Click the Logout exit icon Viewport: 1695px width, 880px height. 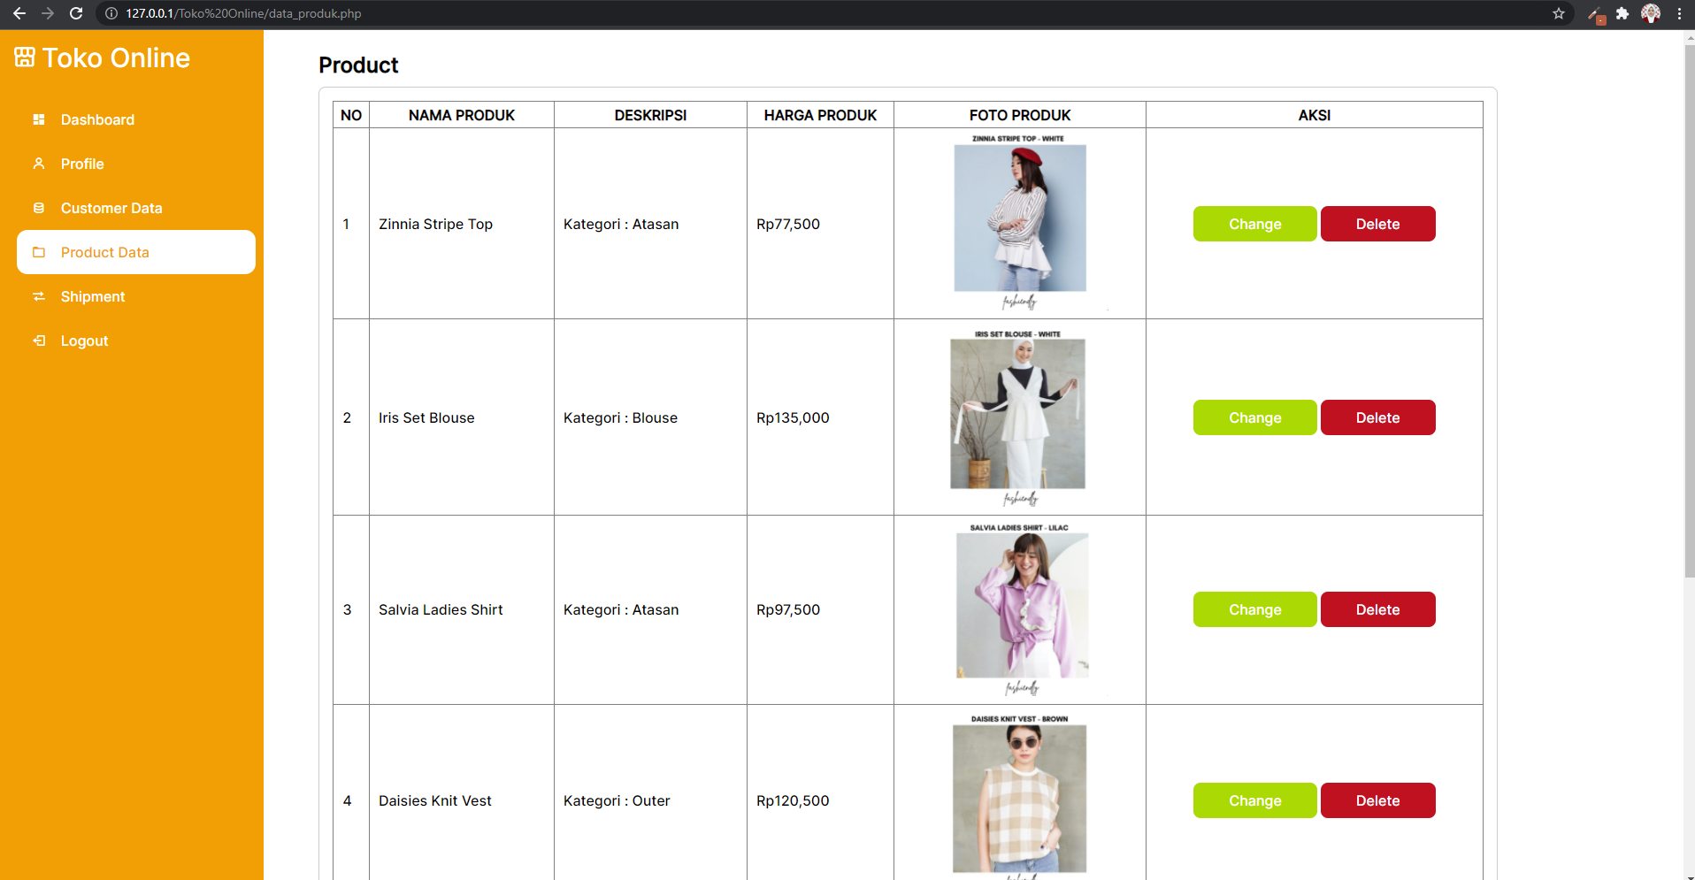click(x=39, y=341)
